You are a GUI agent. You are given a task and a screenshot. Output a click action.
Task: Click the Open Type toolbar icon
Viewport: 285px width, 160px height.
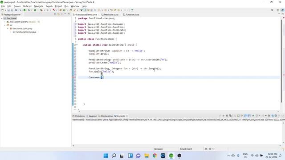click(x=71, y=10)
